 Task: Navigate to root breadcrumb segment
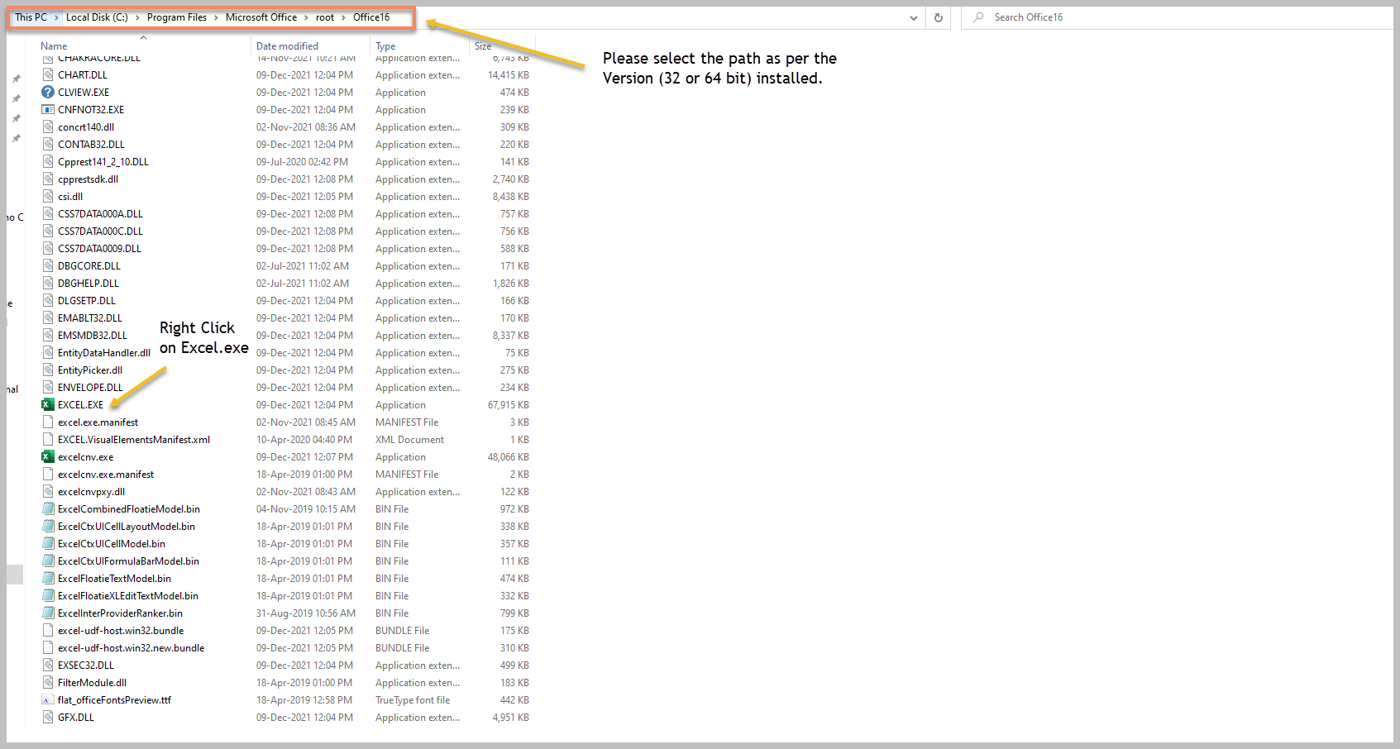coord(325,17)
